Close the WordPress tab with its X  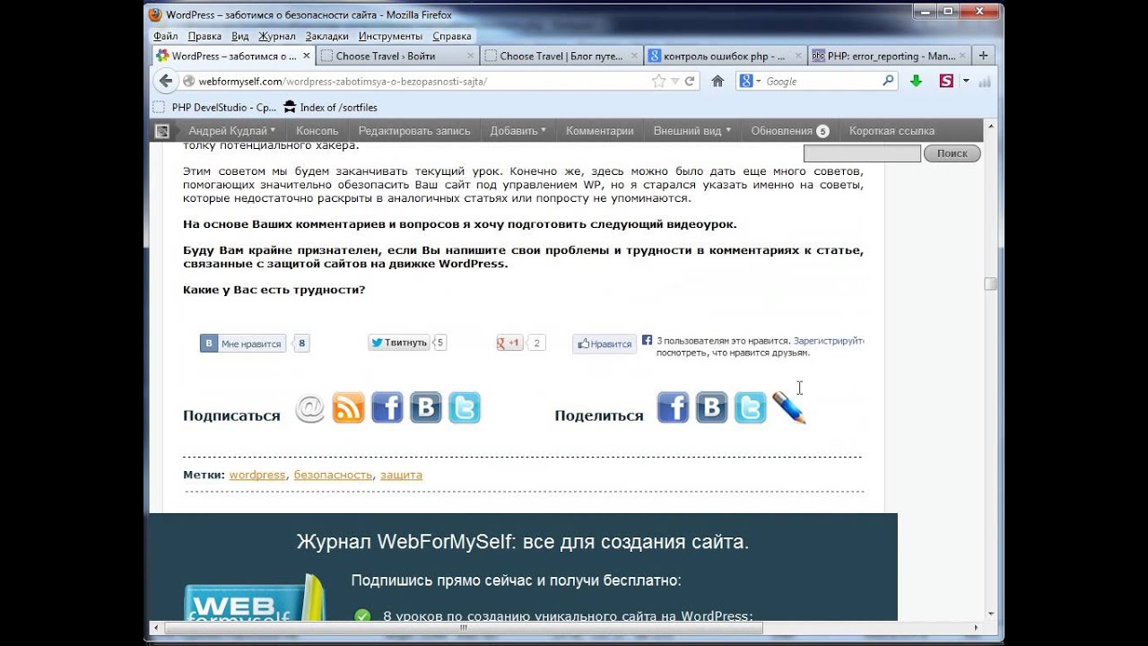[307, 56]
